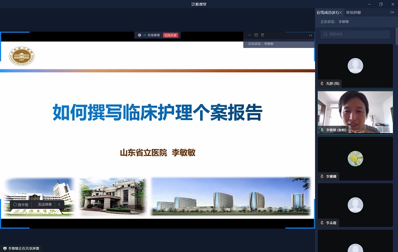398x252 pixels.
Task: Click the menu lines icon in embedded mini window
Action: click(x=263, y=35)
